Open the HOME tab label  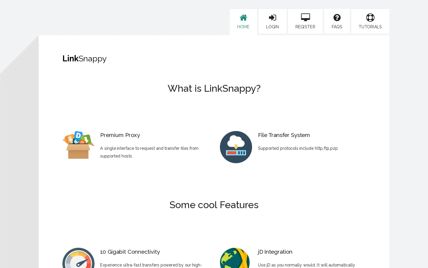[243, 27]
